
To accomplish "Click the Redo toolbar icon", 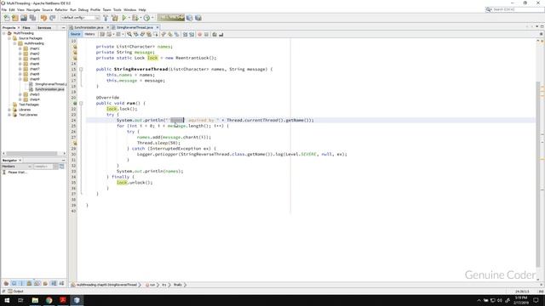I will coord(53,18).
